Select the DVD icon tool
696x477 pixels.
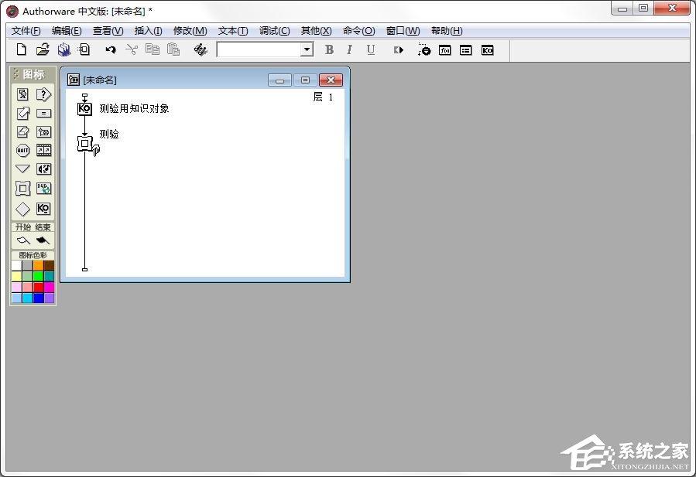[x=43, y=188]
